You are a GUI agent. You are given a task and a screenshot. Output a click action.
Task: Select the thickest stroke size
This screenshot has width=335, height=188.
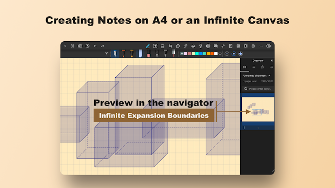[241, 54]
